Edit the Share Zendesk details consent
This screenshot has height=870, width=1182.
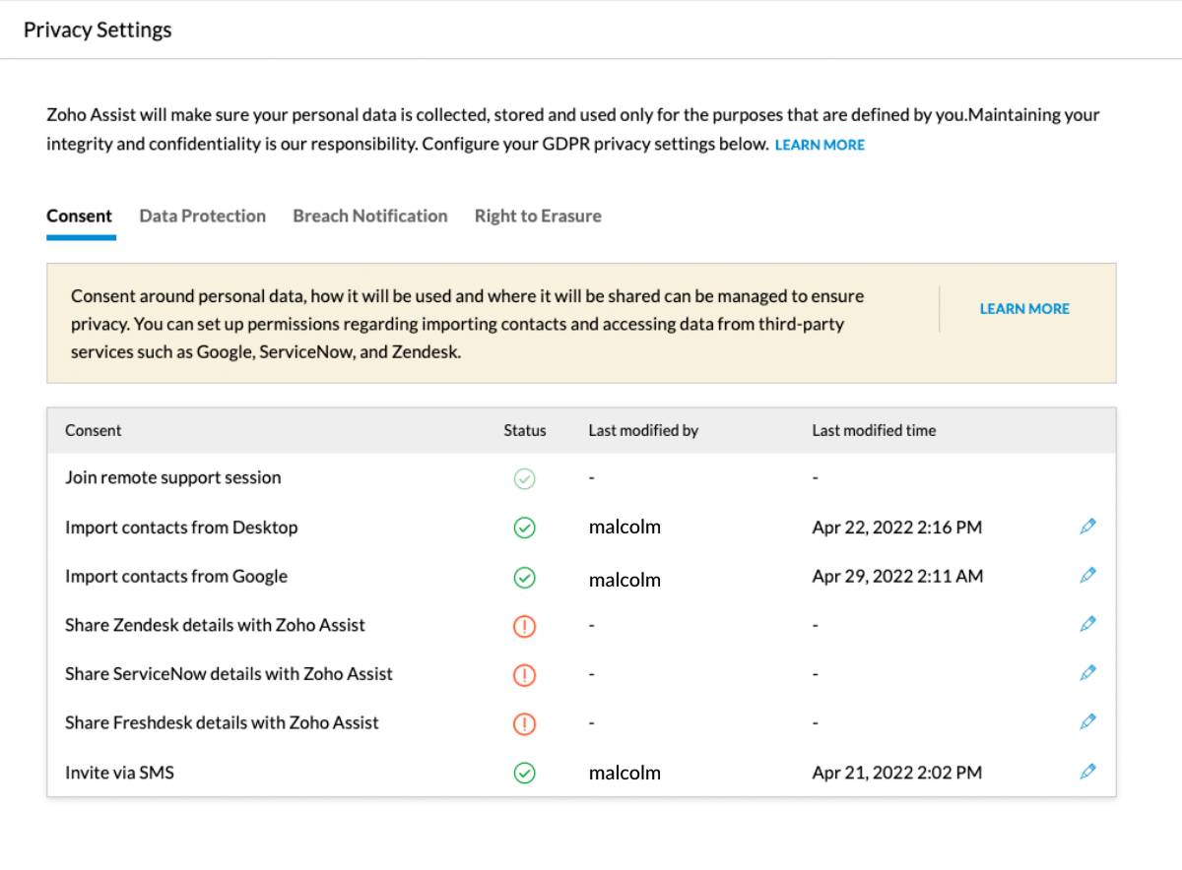pos(1087,624)
